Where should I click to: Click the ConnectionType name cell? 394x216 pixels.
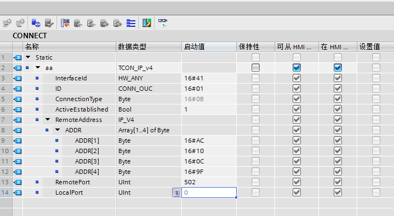(x=79, y=99)
